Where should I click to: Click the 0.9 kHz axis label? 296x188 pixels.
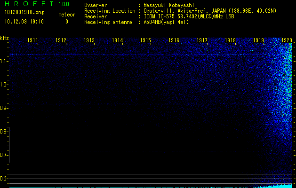coord(3,108)
